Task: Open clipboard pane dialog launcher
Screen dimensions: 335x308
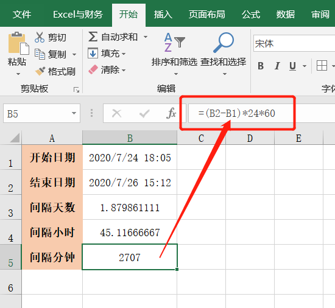Action: pyautogui.click(x=76, y=90)
